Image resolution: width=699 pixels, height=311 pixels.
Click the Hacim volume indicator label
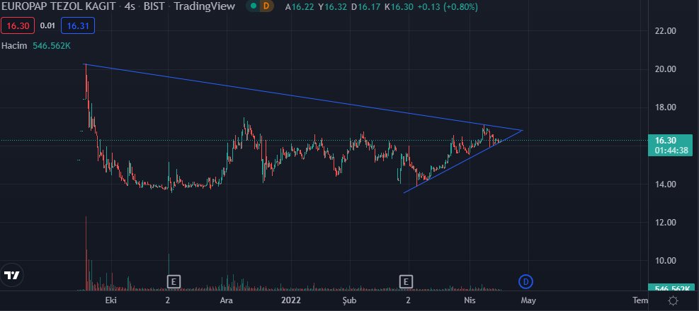[15, 45]
